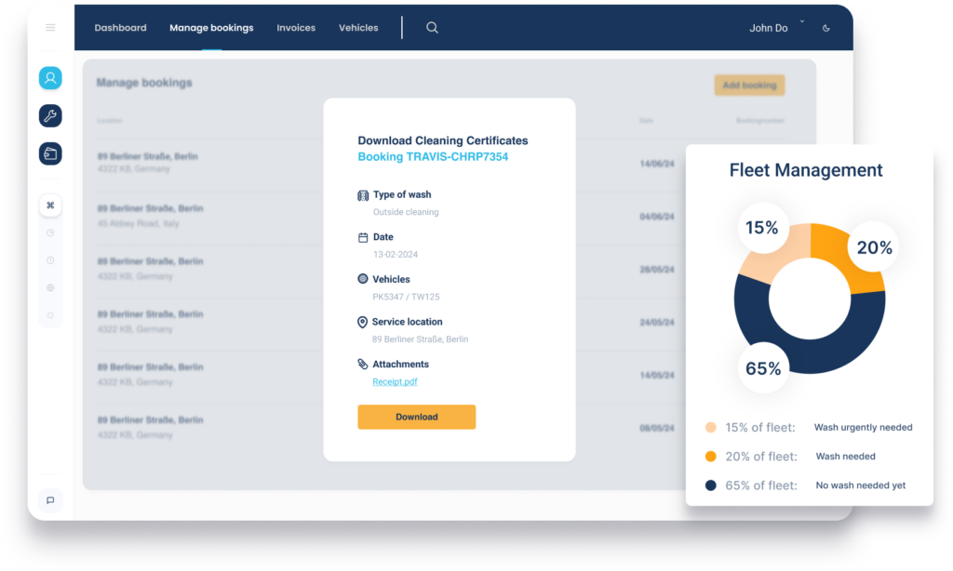Viewport: 953px width, 571px height.
Task: Click the search magnifier icon
Action: point(432,28)
